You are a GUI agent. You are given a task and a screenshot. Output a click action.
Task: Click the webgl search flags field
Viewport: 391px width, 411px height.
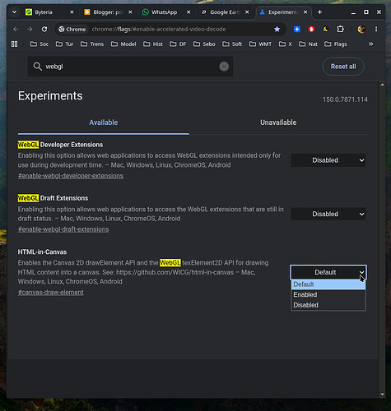pyautogui.click(x=130, y=67)
